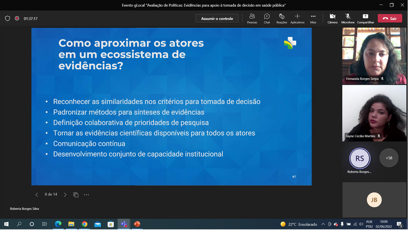Go to the previous slide arrow
The height and width of the screenshot is (230, 408).
coord(37,195)
